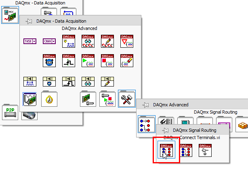Open the DAQmx Device Configuration subpalette
The image size is (248, 169).
88,99
